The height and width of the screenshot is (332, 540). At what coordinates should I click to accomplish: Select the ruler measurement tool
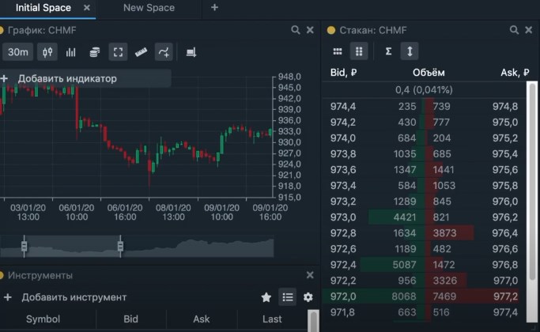tap(141, 52)
